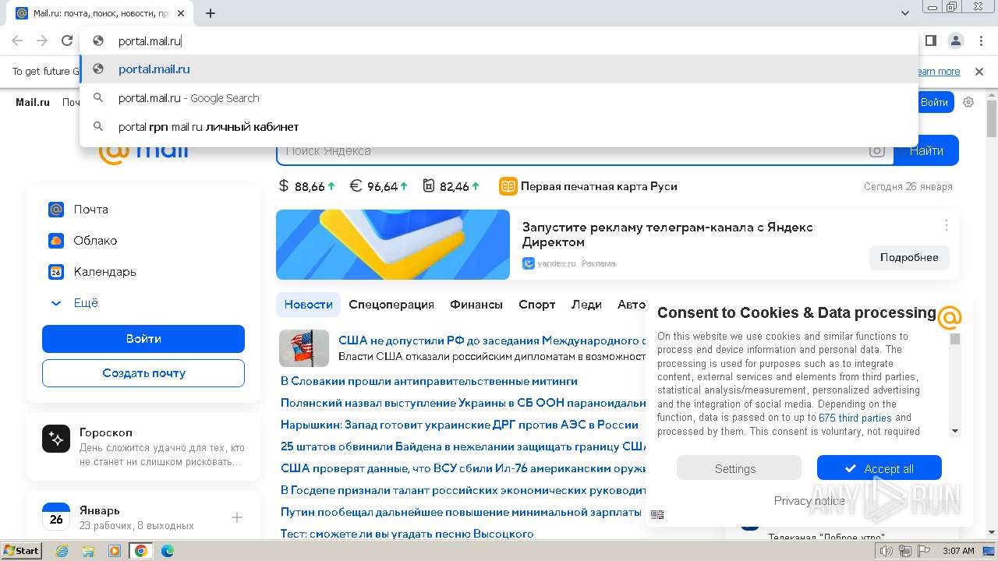Open the Тест: угадать песню Высоцкого link

pyautogui.click(x=407, y=534)
